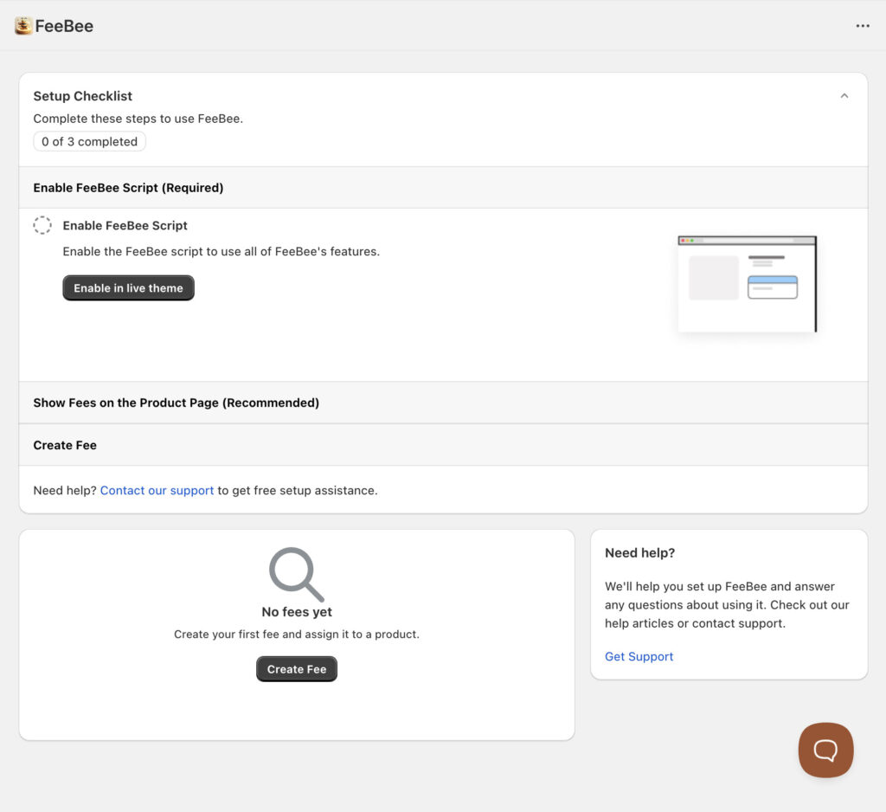This screenshot has width=886, height=812.
Task: Mark the Enable FeeBee Script step circle
Action: coord(42,225)
